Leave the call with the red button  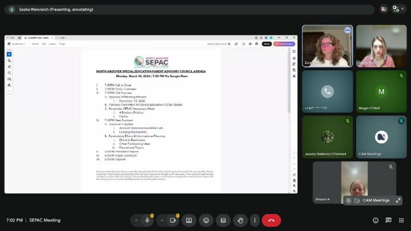pos(271,220)
